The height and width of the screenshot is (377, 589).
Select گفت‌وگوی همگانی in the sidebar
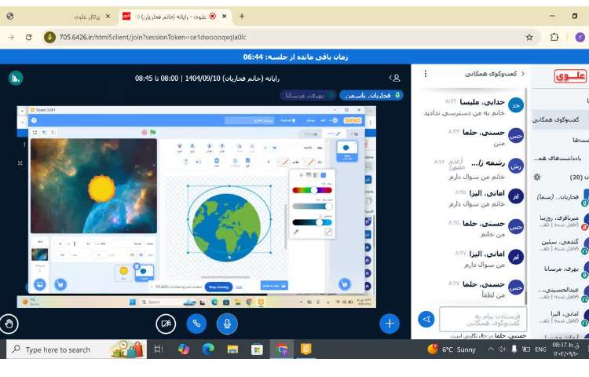point(561,119)
